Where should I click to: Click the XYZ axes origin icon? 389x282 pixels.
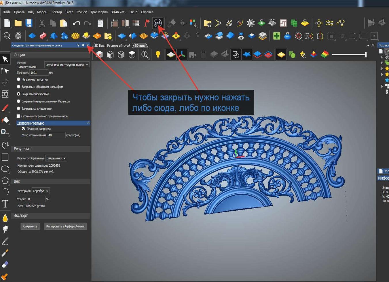182,54
